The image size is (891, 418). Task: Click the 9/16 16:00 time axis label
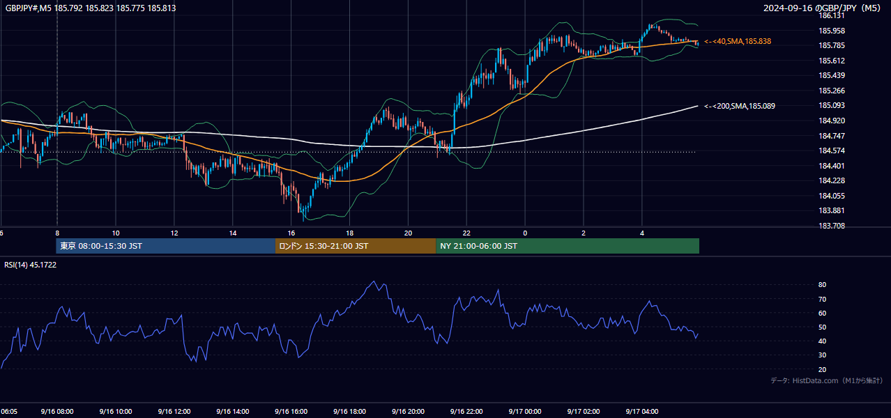pos(291,412)
